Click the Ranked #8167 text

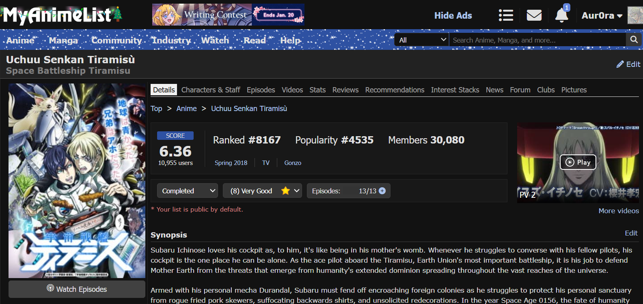[247, 140]
